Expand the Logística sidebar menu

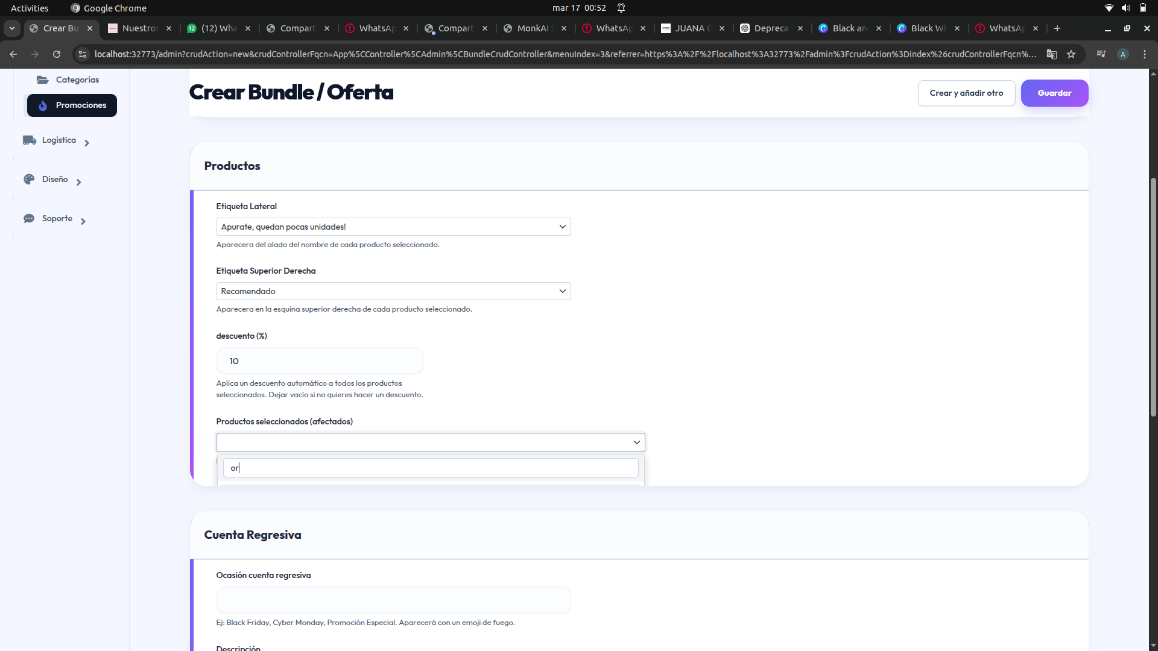click(87, 143)
